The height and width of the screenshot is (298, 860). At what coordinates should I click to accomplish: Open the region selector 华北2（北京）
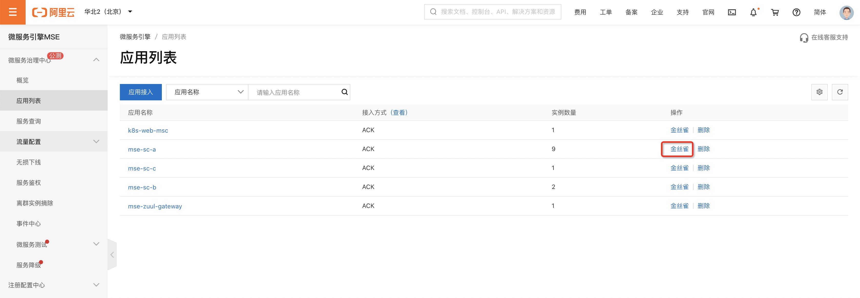(108, 12)
